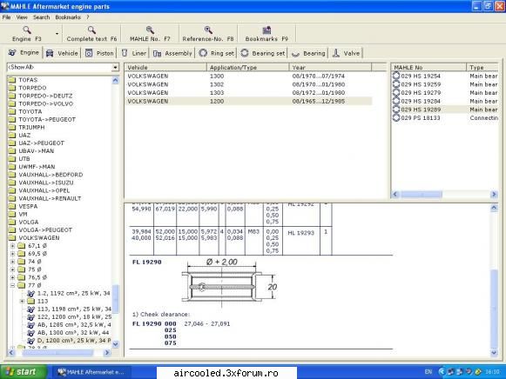Click the parts list horizontal scrollbar
This screenshot has width=506, height=379.
tap(444, 194)
